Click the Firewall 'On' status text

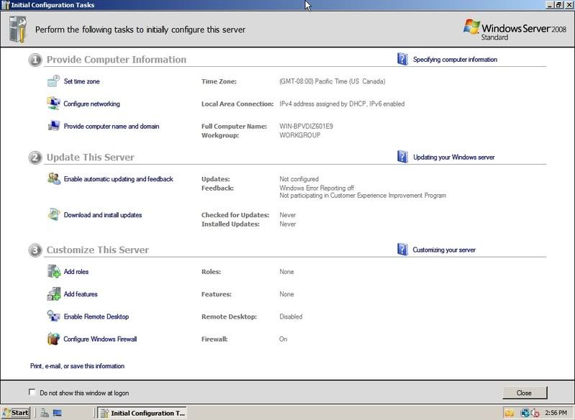(283, 339)
